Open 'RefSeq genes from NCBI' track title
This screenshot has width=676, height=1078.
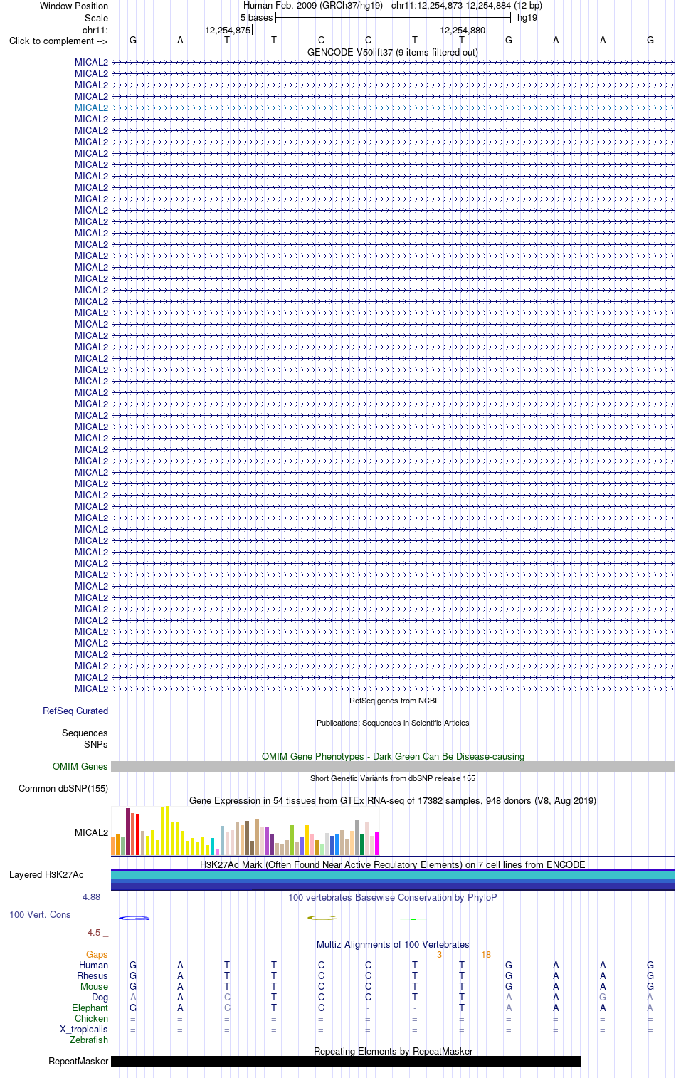pyautogui.click(x=393, y=701)
